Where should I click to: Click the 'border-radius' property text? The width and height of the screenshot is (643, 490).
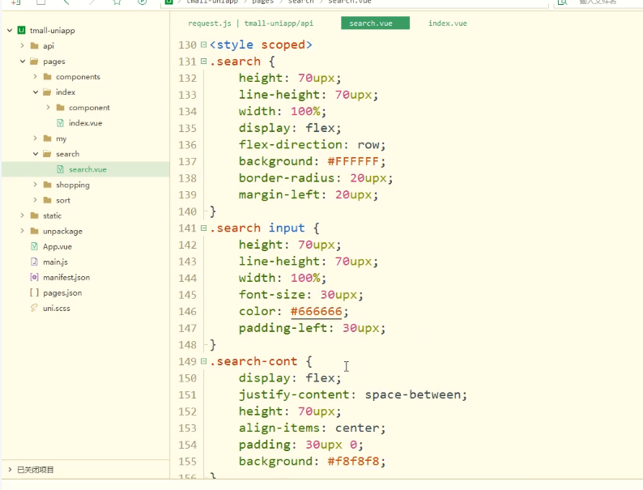pyautogui.click(x=287, y=178)
